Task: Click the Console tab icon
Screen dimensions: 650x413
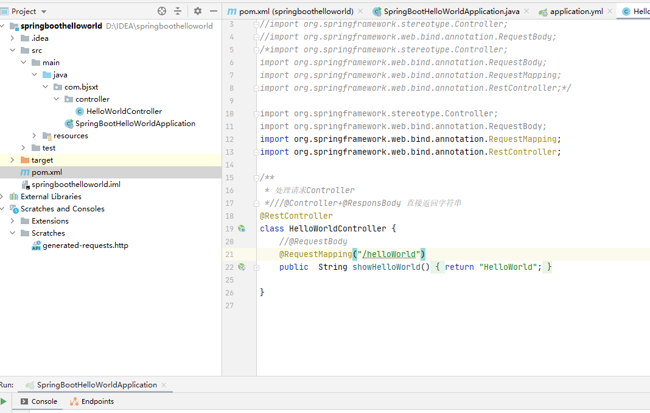Action: point(24,401)
